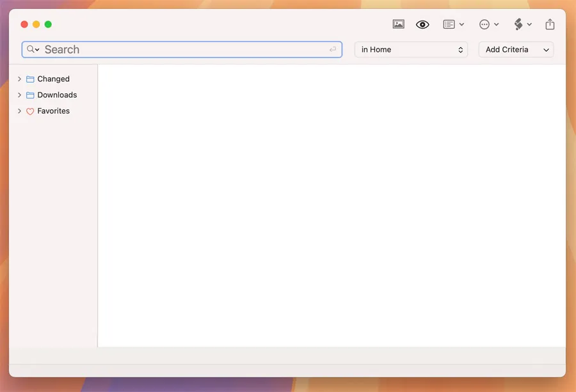Click the return arrow in search field
Viewport: 576px width, 392px height.
click(x=333, y=49)
